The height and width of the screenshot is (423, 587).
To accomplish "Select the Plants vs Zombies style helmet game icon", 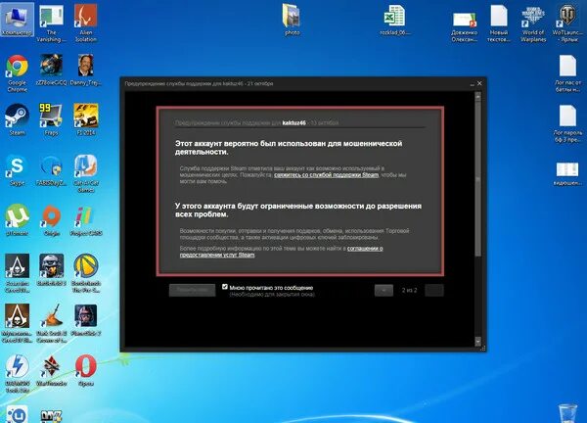I will click(86, 320).
